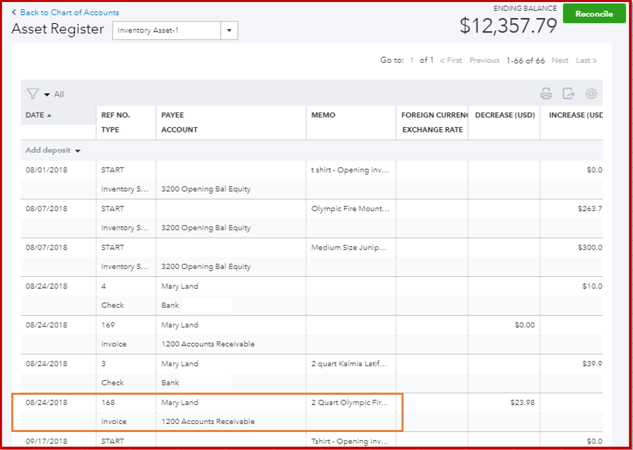The width and height of the screenshot is (633, 450).
Task: Click the back chevron beside Chart of Accounts
Action: 14,13
